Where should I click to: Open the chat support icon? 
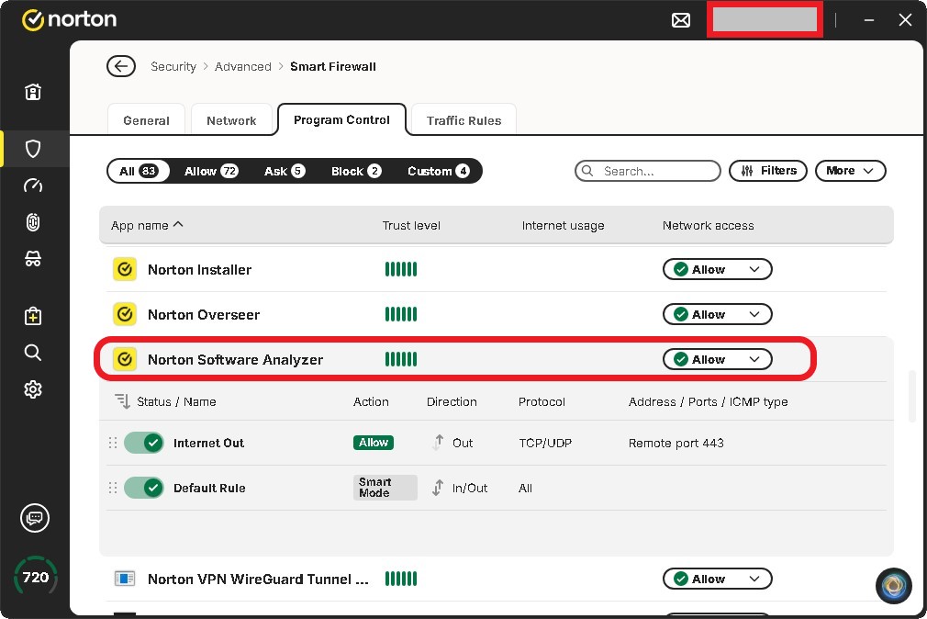coord(35,518)
